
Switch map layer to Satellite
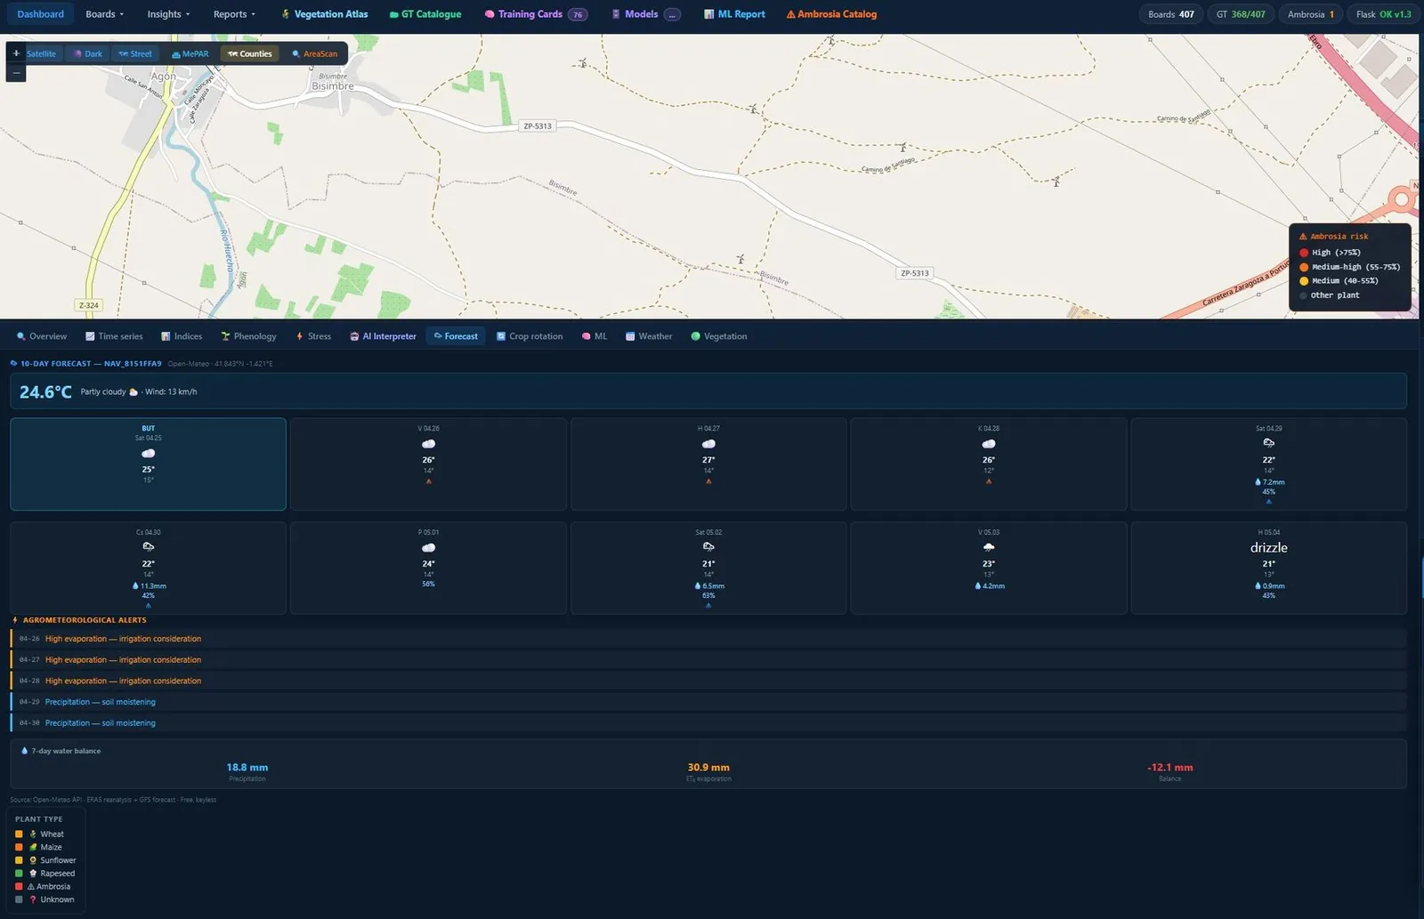[x=41, y=53]
